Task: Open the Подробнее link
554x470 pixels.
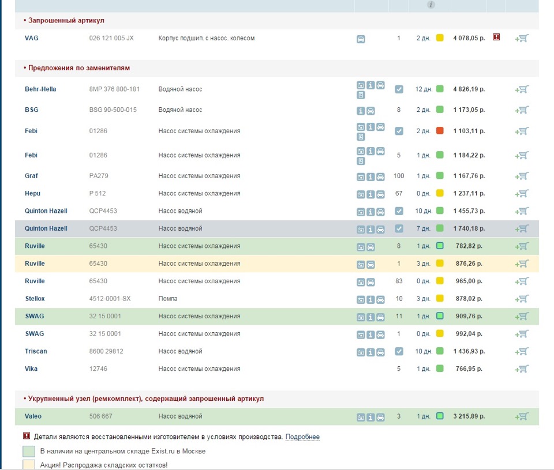Action: (302, 437)
